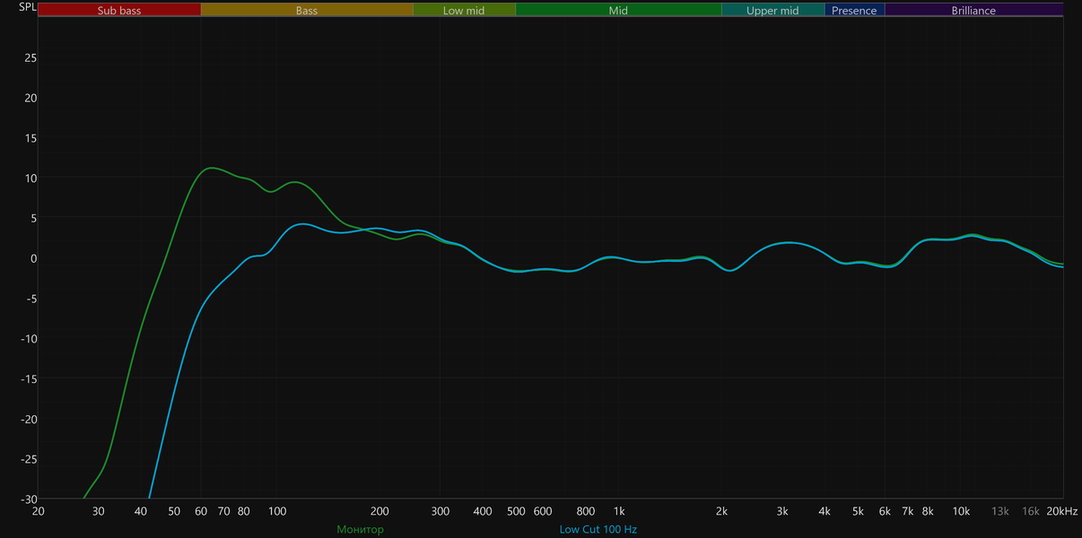The image size is (1082, 538).
Task: Click the Brilliance band header
Action: 973,10
